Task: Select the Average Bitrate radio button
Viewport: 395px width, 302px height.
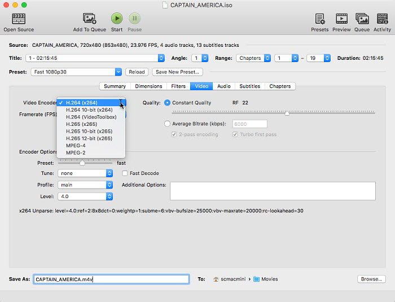Action: point(167,124)
